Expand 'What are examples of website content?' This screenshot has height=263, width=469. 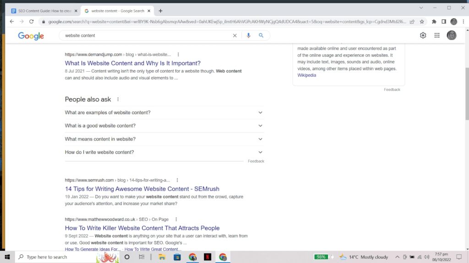click(164, 112)
